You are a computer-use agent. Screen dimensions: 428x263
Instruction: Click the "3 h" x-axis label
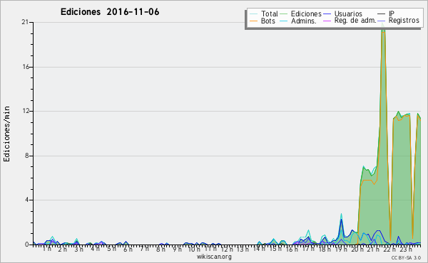click(x=79, y=249)
